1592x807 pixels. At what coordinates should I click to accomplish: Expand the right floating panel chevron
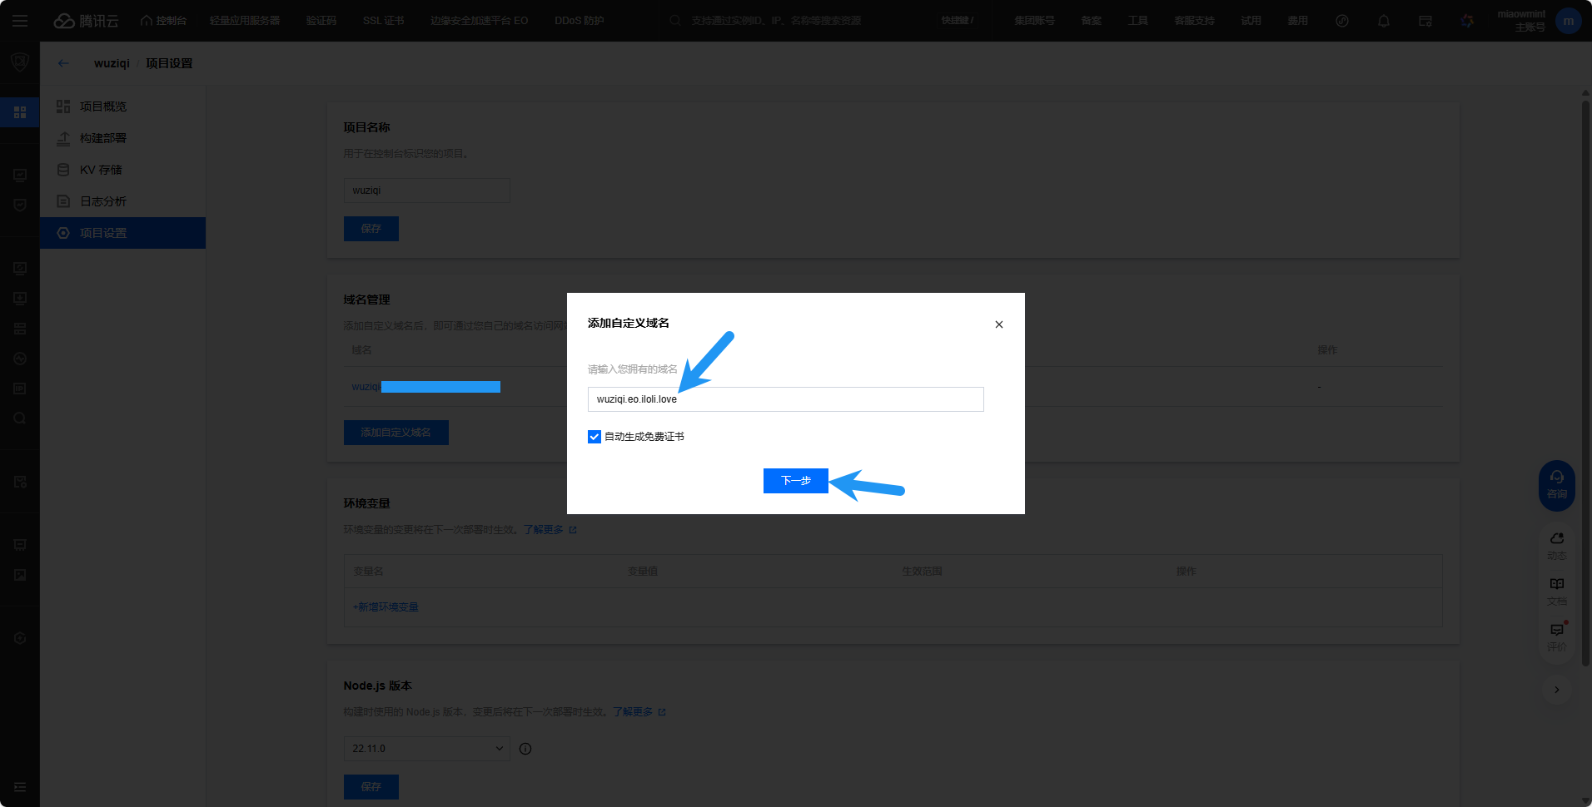coord(1556,690)
